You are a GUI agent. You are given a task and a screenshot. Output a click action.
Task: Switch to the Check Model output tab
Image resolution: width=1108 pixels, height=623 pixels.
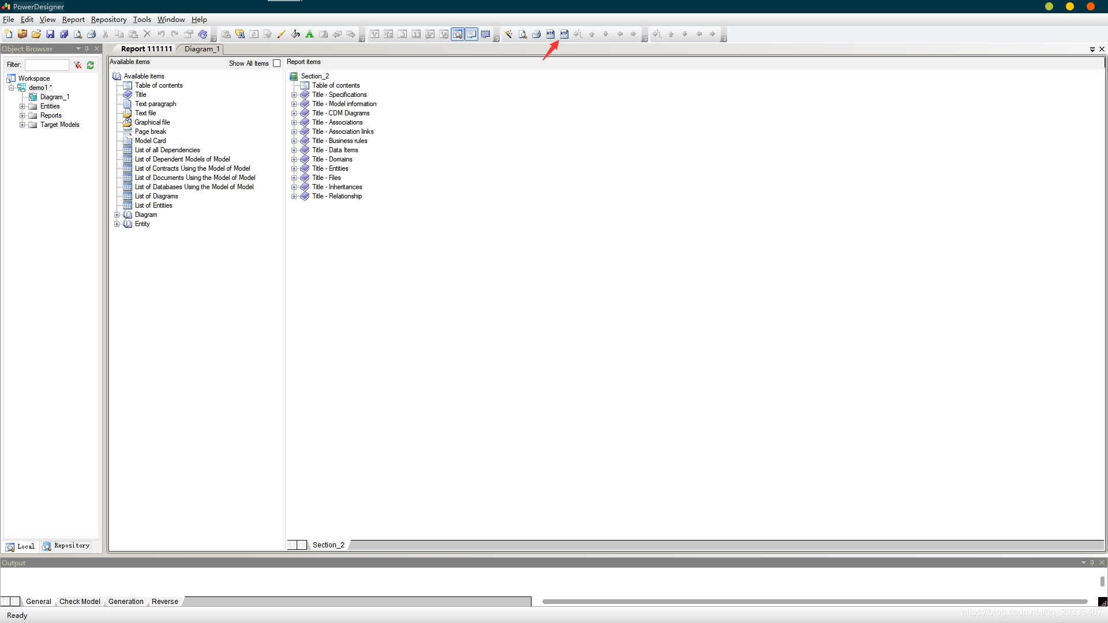click(x=80, y=602)
